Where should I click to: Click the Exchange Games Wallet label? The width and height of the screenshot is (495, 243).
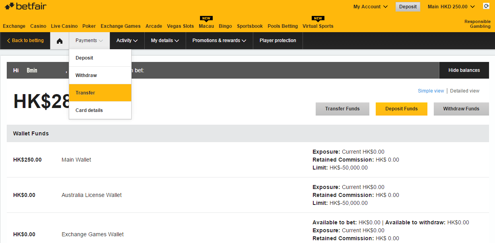point(93,234)
